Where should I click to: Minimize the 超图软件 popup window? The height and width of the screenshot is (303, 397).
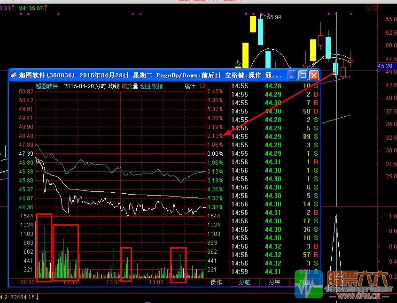(x=292, y=75)
